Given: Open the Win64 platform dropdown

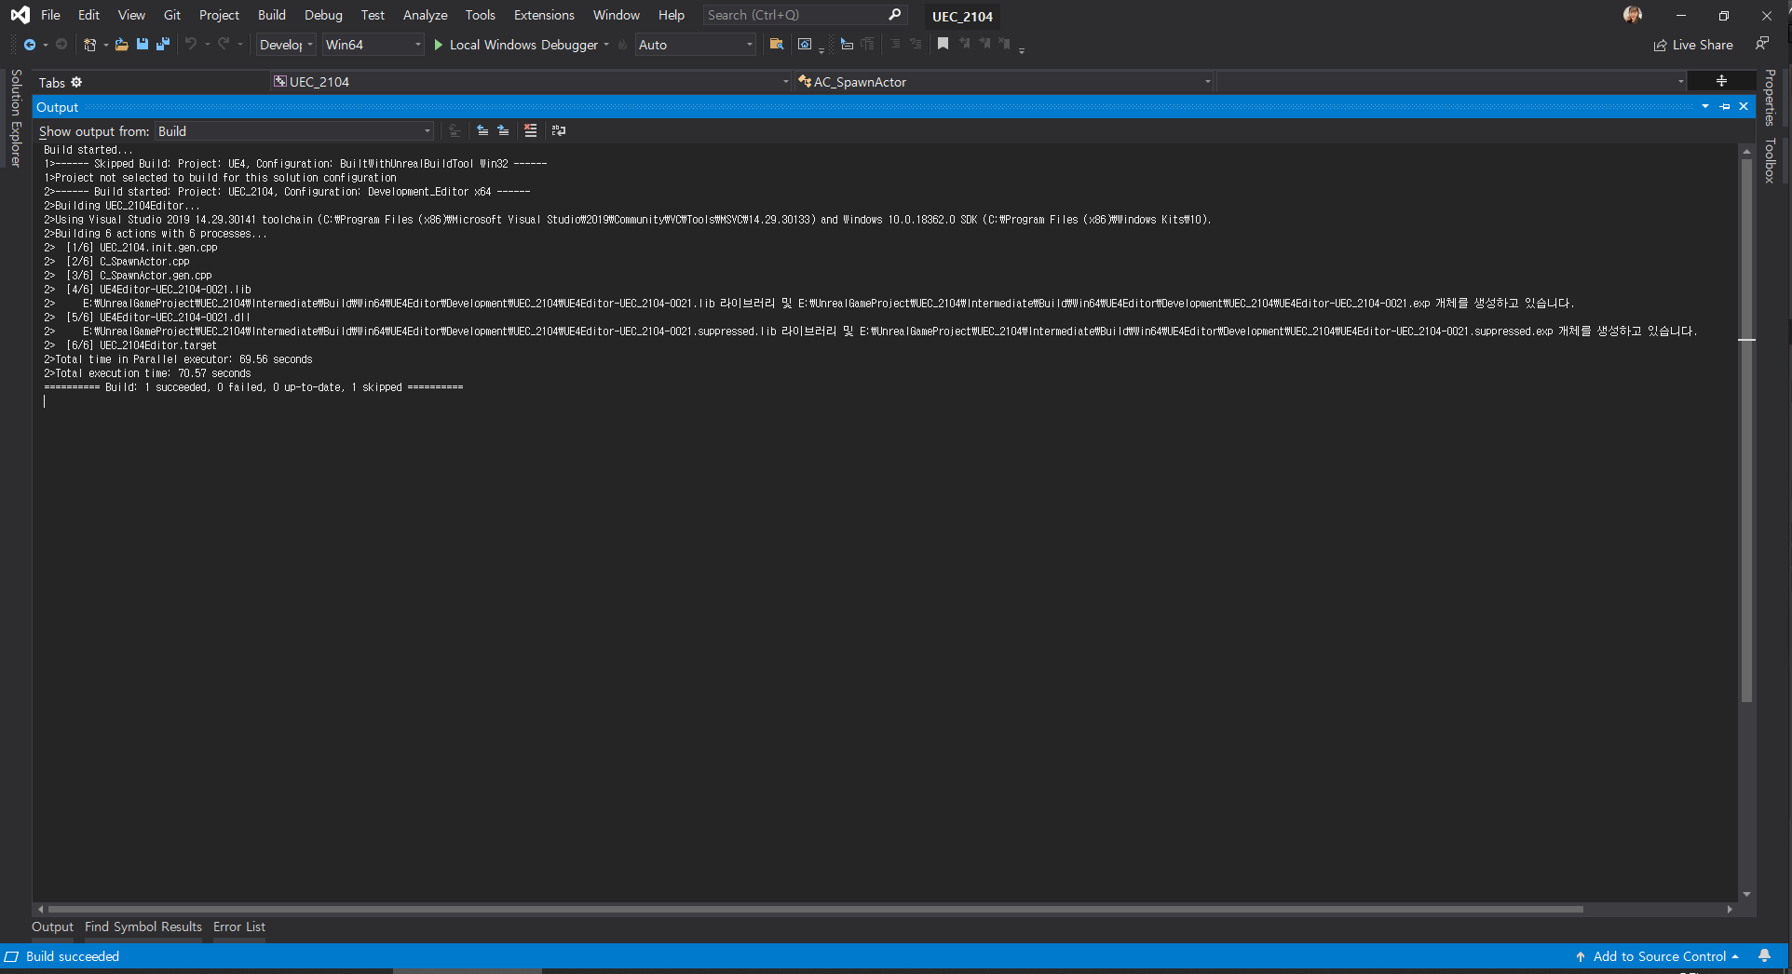Looking at the screenshot, I should point(373,45).
